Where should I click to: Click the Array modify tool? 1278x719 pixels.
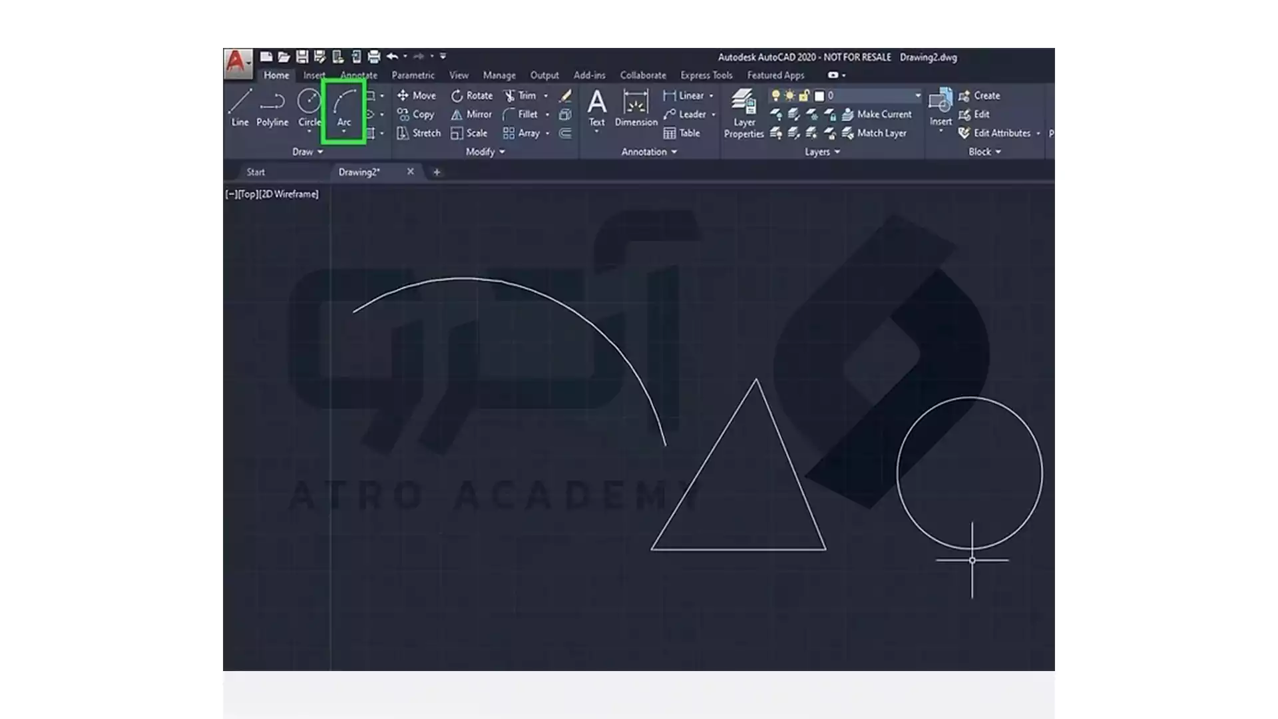click(525, 132)
